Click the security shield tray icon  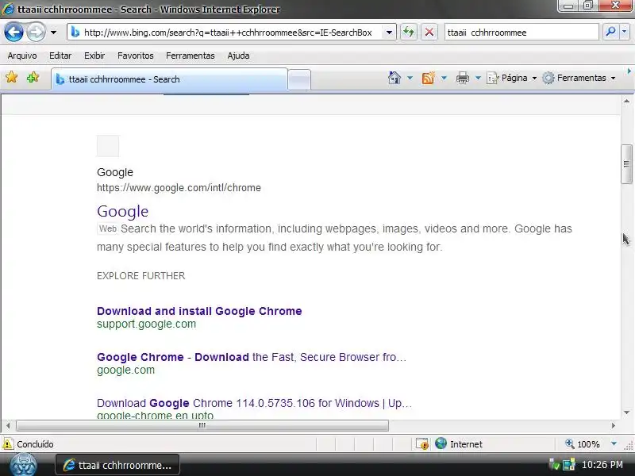tap(553, 464)
